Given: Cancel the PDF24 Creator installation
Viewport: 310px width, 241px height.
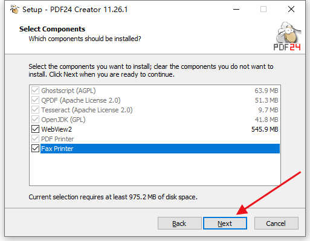Looking at the screenshot, I should [276, 223].
